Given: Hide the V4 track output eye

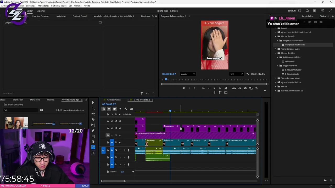Looking at the screenshot, I should tap(120, 121).
